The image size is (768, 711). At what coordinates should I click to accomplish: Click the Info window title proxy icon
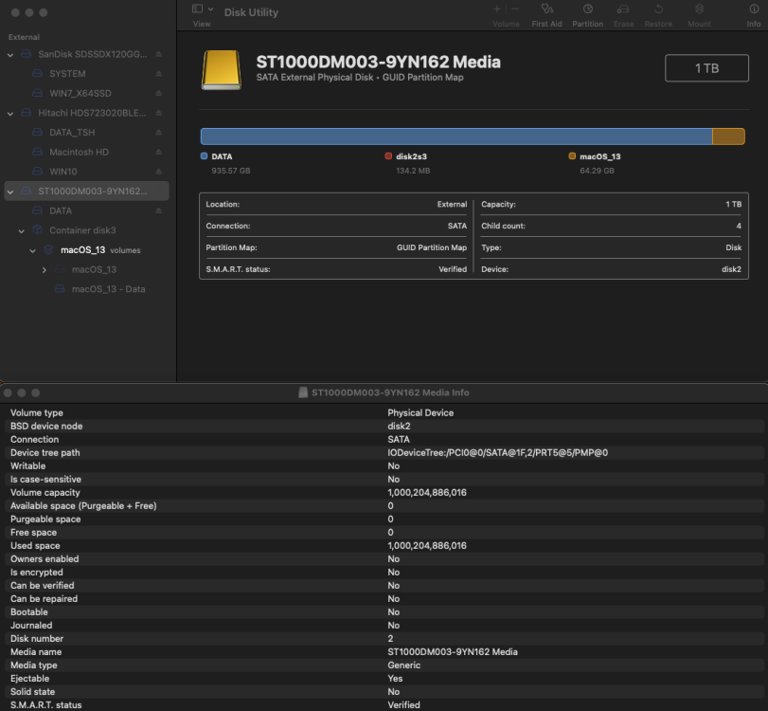303,392
